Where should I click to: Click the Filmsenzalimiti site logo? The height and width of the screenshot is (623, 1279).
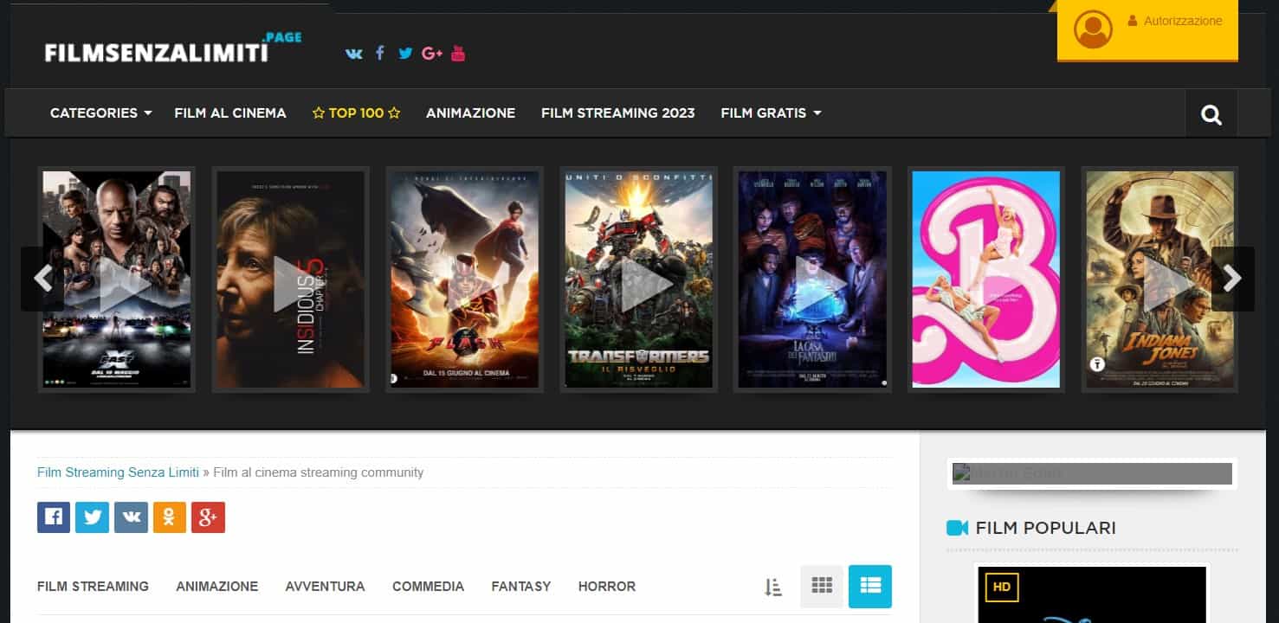pos(173,49)
